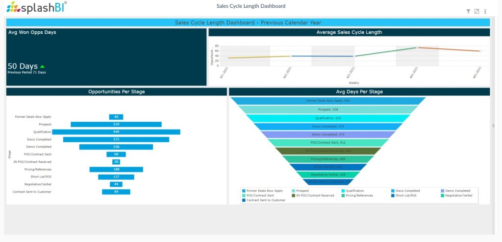Click the Prospect bar showing 319

[116, 125]
